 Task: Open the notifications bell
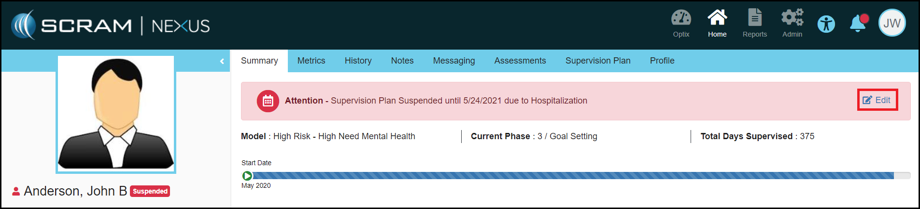(858, 23)
